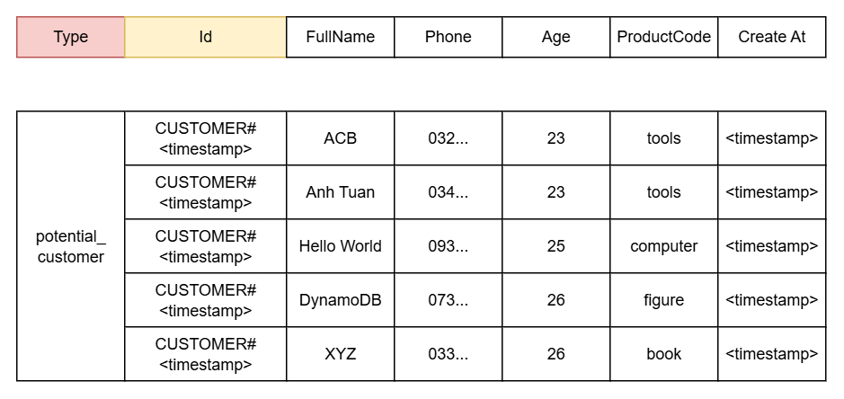Viewport: 844px width, 399px height.
Task: Select the figure product code cell
Action: point(663,300)
